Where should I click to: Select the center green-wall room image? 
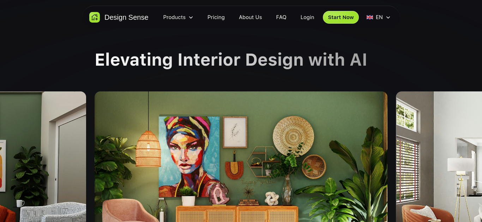[241, 157]
